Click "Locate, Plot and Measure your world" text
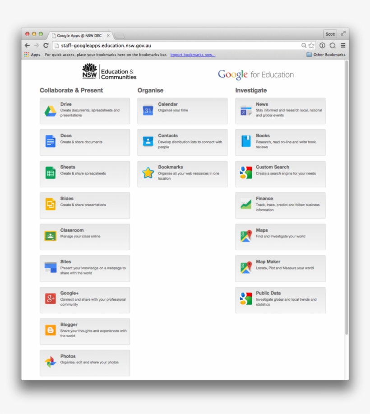This screenshot has width=370, height=414. [x=284, y=268]
